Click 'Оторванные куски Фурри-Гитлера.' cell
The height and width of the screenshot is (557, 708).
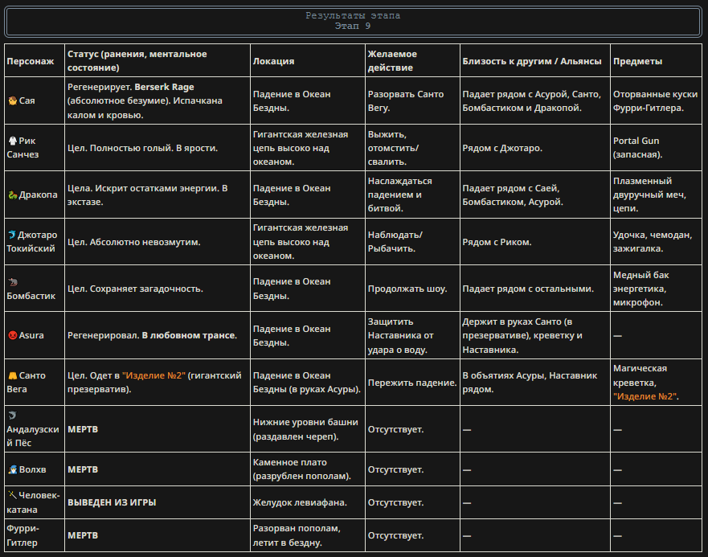click(656, 100)
